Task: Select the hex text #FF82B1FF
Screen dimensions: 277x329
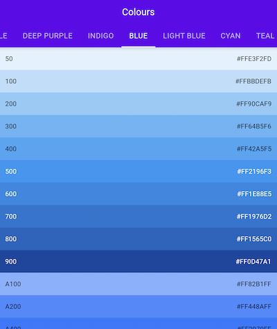Action: 254,284
